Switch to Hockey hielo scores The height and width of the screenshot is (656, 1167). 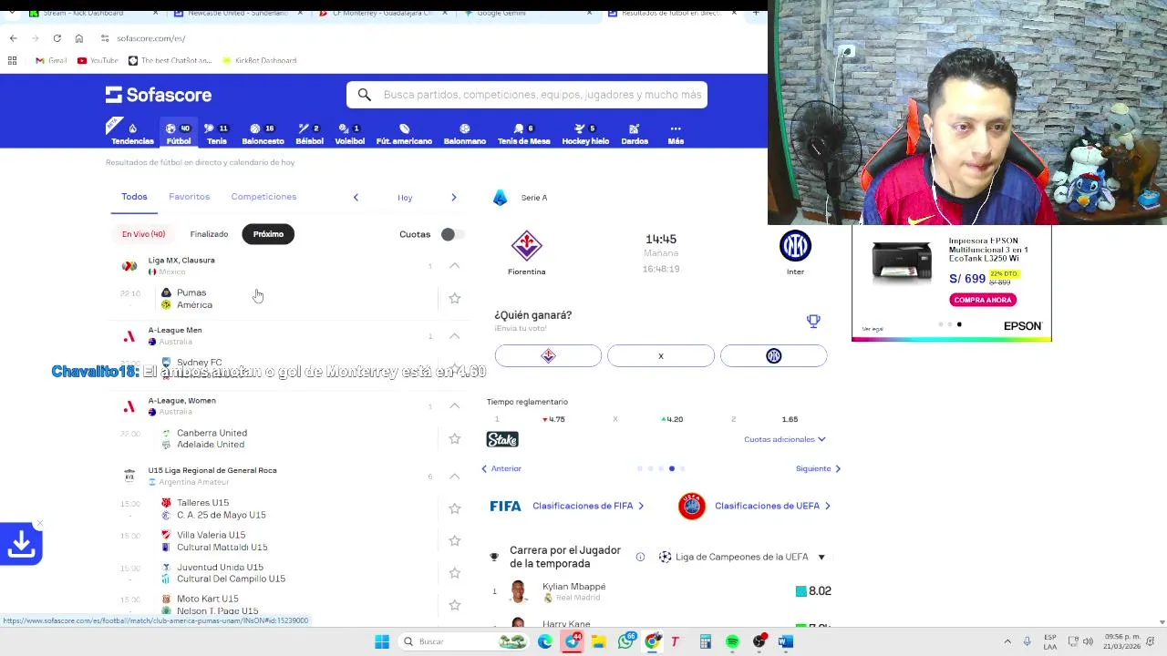585,134
